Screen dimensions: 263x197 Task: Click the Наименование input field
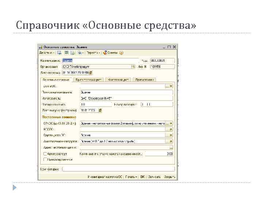pos(100,61)
